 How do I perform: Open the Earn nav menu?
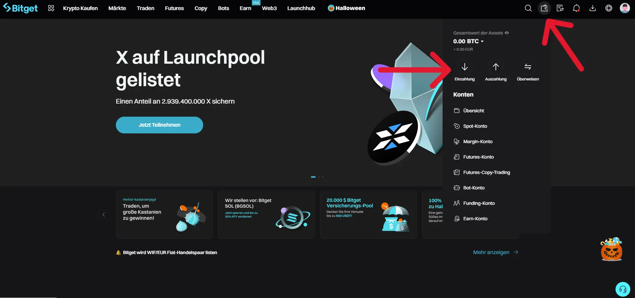245,8
